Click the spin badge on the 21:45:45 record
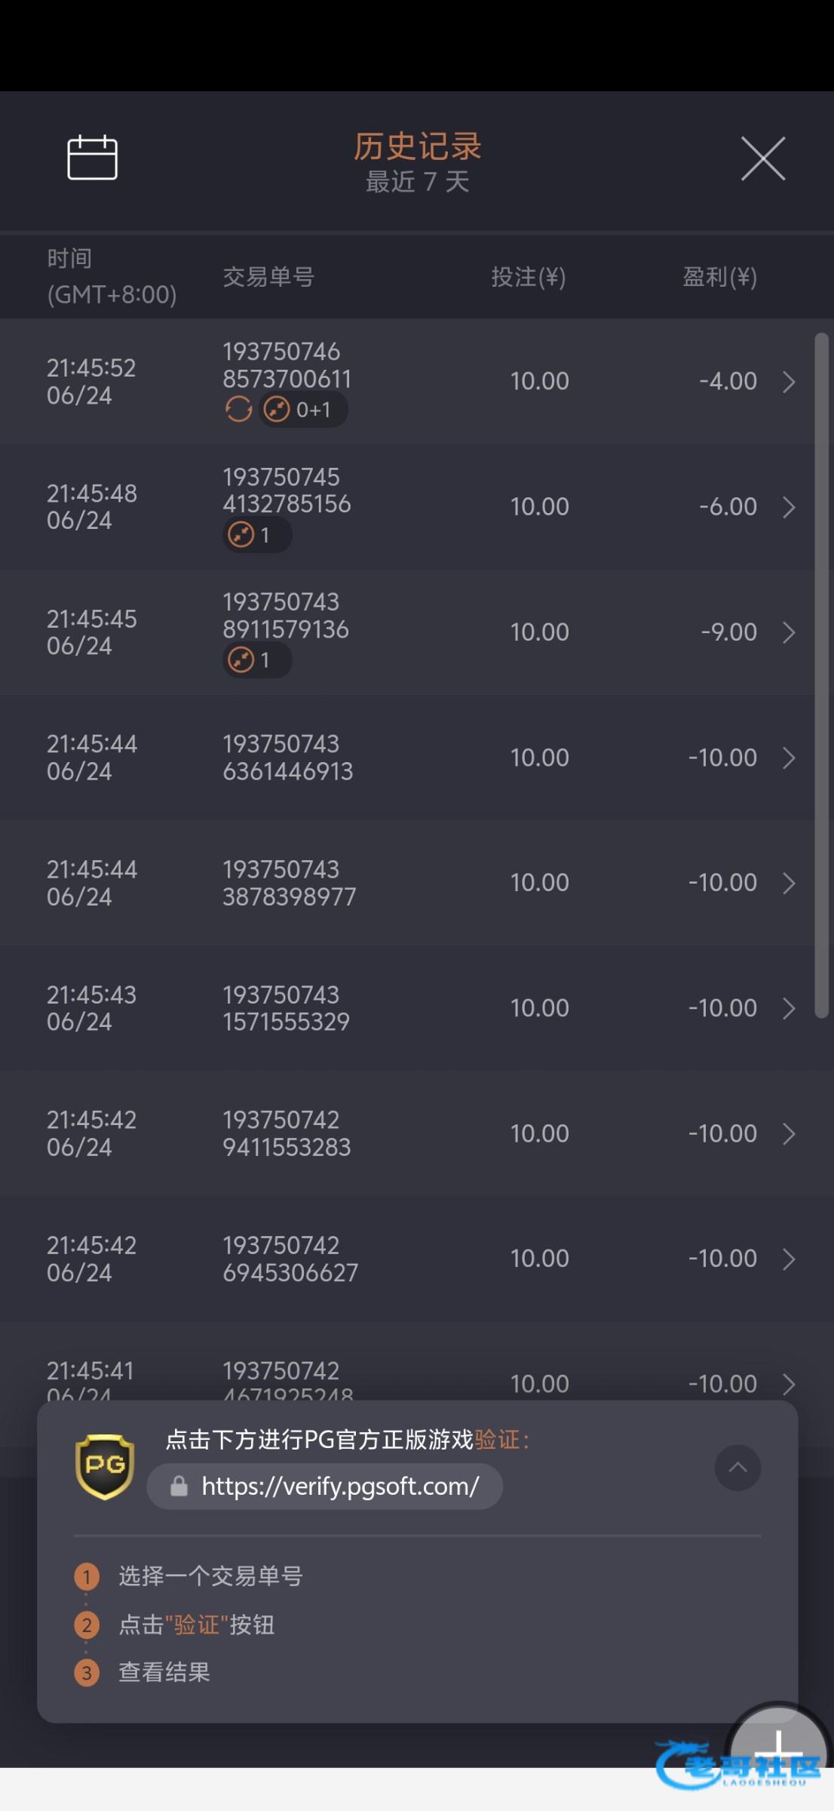Image resolution: width=834 pixels, height=1811 pixels. click(256, 660)
